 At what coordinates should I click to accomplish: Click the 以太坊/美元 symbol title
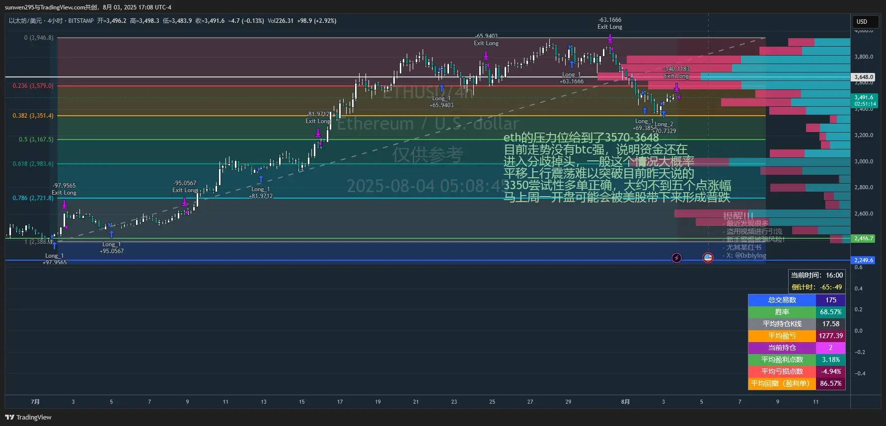25,21
